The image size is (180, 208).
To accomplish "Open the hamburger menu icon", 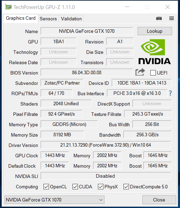I will pyautogui.click(x=171, y=18).
